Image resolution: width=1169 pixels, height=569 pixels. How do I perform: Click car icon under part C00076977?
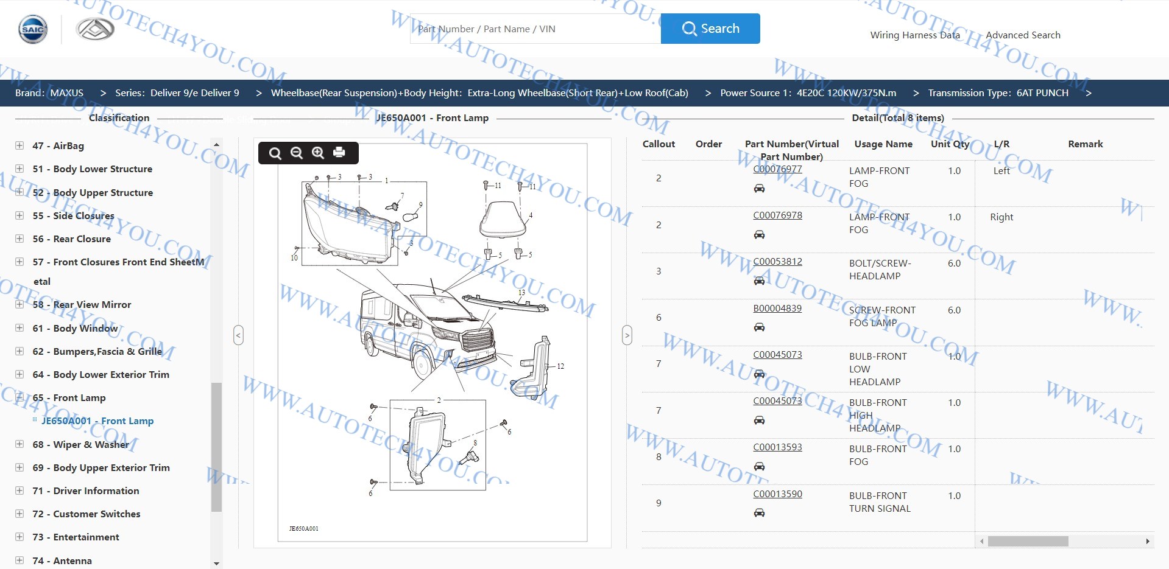tap(759, 188)
